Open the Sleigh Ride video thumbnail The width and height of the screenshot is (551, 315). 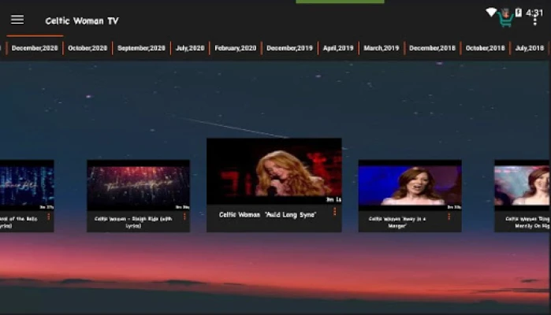138,186
